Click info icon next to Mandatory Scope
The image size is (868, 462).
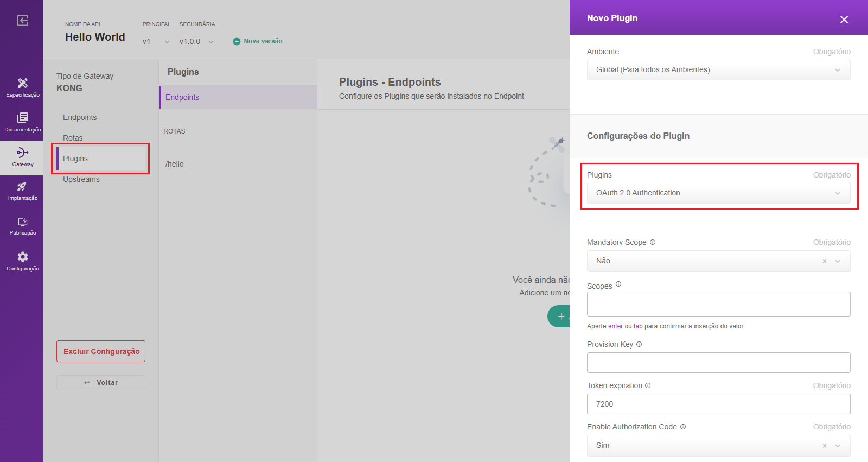[653, 242]
